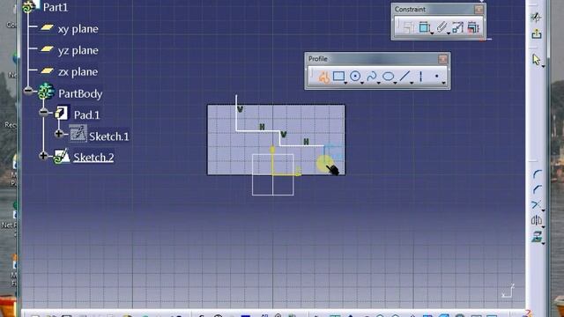The width and height of the screenshot is (564, 317).
Task: Open the Point tool dropdown arrow
Action: coord(444,83)
